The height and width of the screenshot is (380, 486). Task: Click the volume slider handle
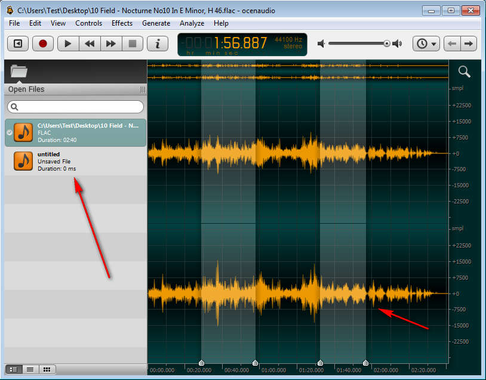click(387, 44)
